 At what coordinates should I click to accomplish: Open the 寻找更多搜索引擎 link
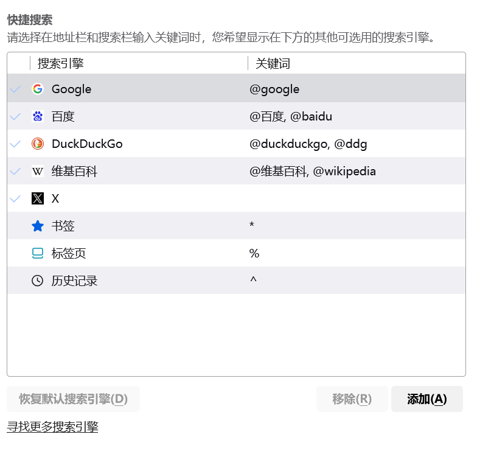52,427
